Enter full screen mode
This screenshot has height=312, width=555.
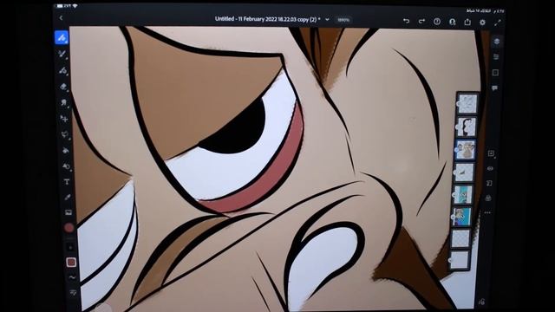(x=498, y=23)
